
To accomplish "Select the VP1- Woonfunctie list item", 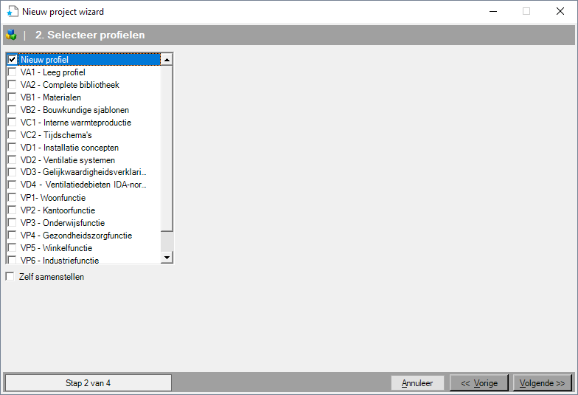I will coord(53,198).
